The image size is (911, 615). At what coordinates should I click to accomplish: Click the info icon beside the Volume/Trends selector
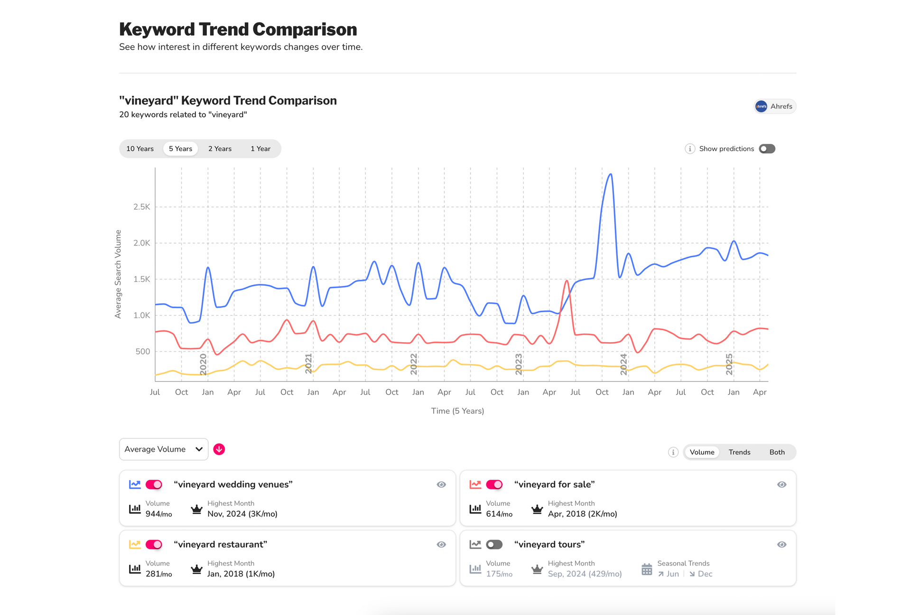673,452
